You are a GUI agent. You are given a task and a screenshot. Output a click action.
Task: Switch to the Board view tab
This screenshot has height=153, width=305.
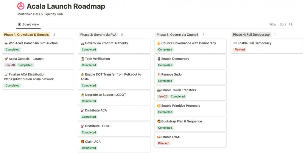28,24
